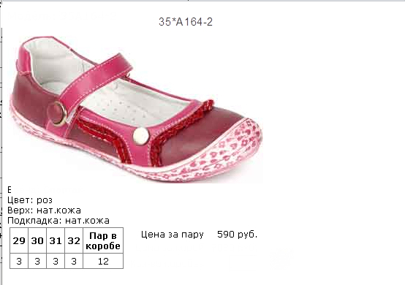Click the 'Цена за пару' label
The image size is (405, 285).
173,235
